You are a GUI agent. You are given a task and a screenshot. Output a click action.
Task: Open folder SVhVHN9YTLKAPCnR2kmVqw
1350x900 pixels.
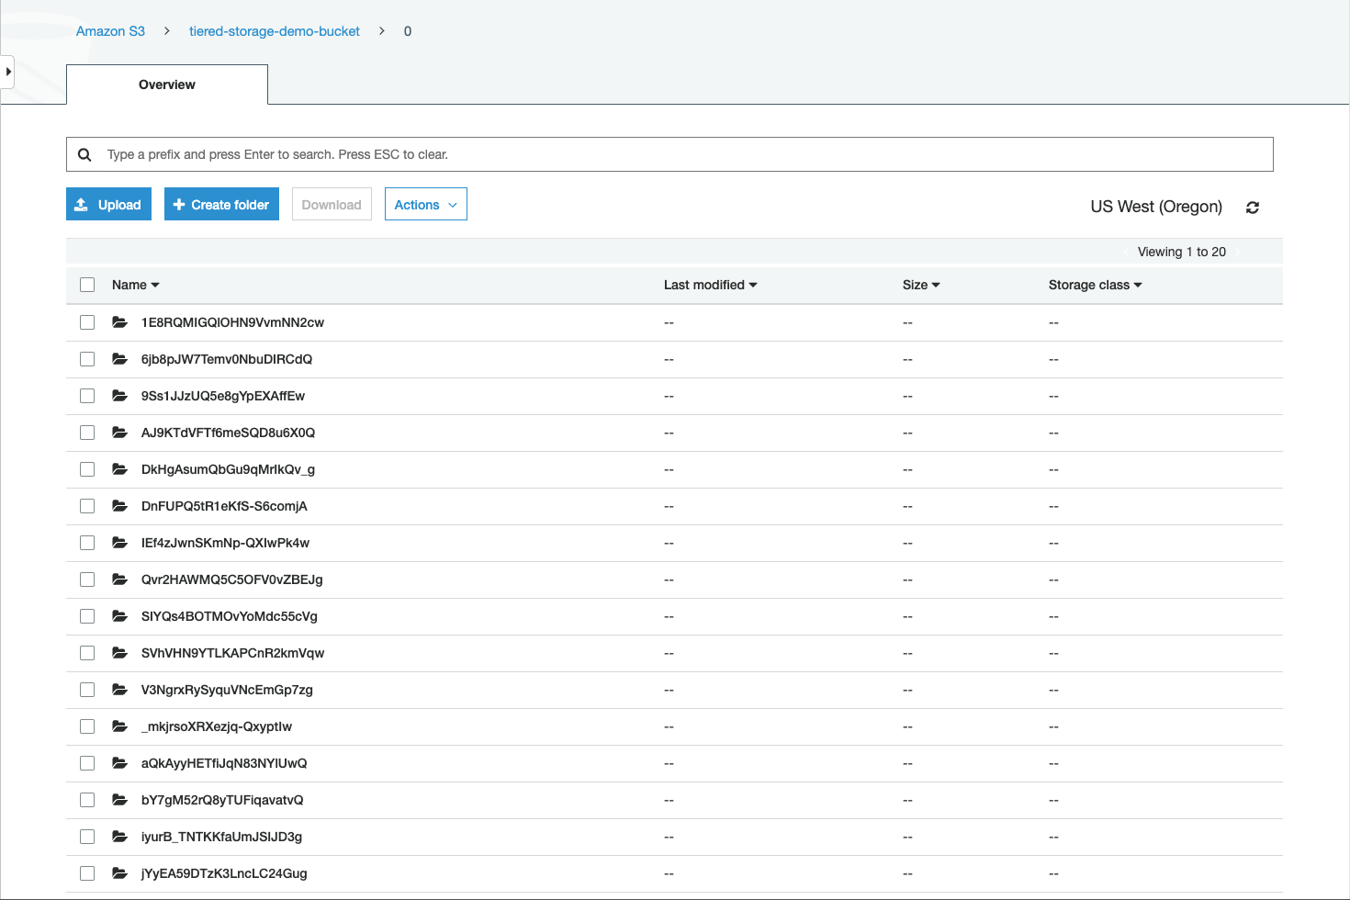pyautogui.click(x=232, y=653)
